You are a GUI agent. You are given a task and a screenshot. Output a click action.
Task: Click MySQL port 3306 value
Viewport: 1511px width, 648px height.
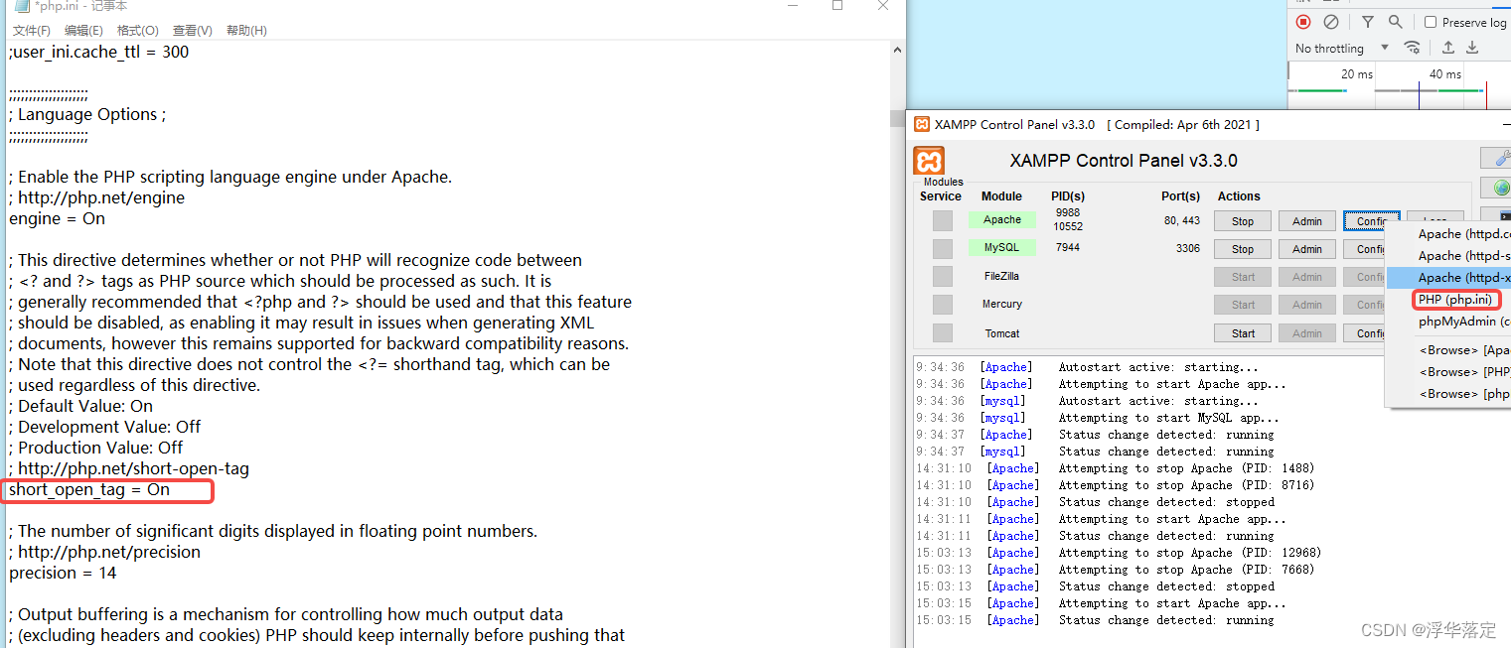pos(1188,248)
